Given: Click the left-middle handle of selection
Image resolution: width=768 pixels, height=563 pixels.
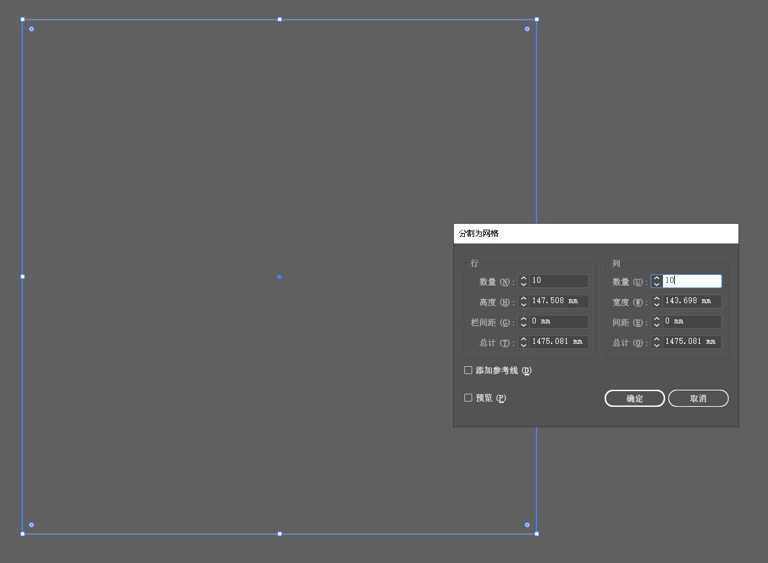Looking at the screenshot, I should click(22, 277).
